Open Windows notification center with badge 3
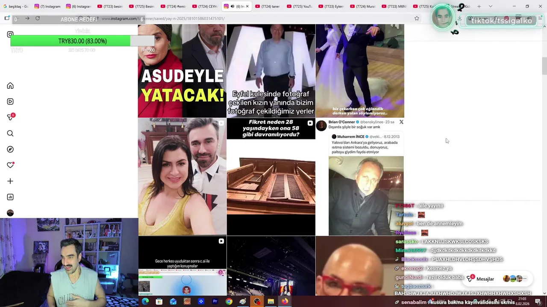Image resolution: width=547 pixels, height=307 pixels. tap(538, 301)
